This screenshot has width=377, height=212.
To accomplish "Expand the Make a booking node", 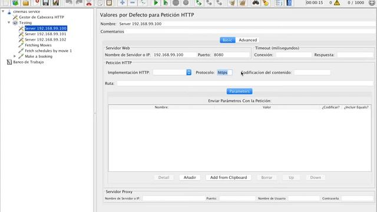I will 15,57.
